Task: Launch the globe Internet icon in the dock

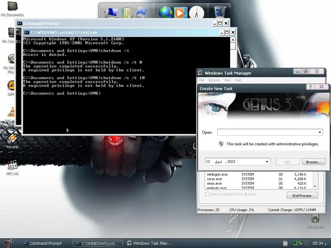Action: click(x=165, y=13)
